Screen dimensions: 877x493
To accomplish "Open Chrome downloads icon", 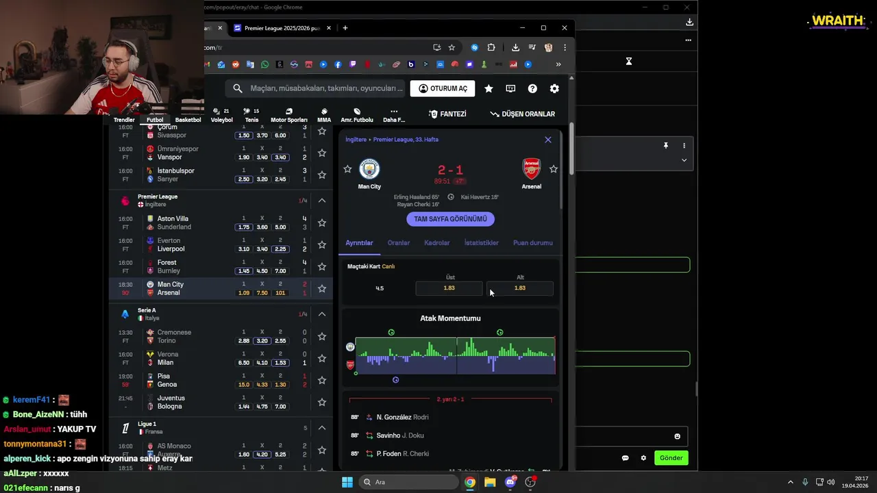I will pyautogui.click(x=515, y=47).
